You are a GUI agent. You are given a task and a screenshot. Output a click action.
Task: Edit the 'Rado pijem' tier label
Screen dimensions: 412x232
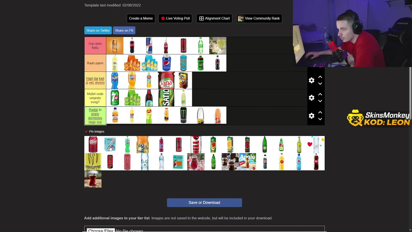95,63
